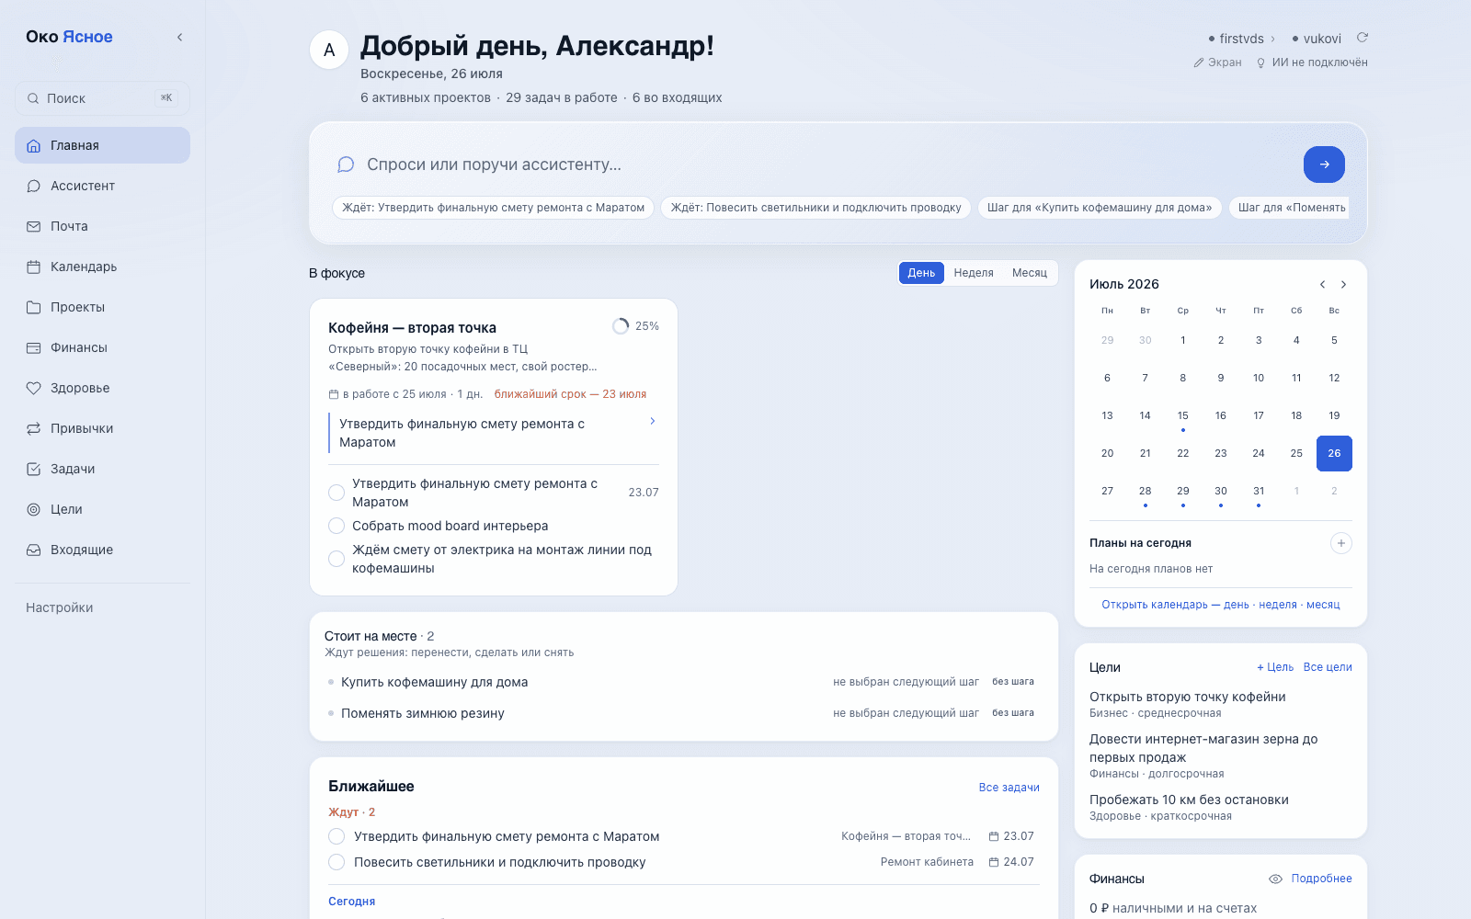Click the heart icon for Здоровье
Viewport: 1471px width, 919px height.
(34, 389)
